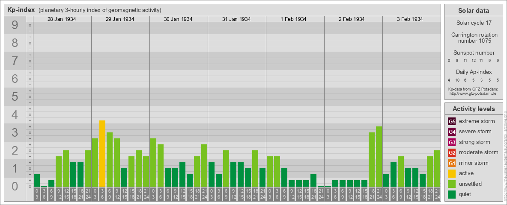
Task: Click the '3 Feb 1934' date header
Action: (x=410, y=19)
